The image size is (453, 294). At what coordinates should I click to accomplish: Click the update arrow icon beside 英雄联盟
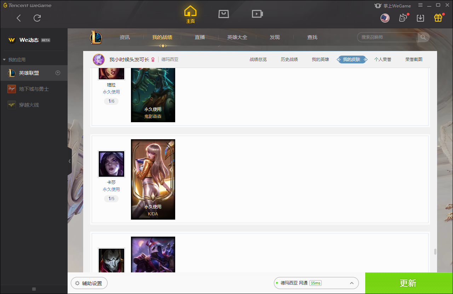tap(58, 73)
